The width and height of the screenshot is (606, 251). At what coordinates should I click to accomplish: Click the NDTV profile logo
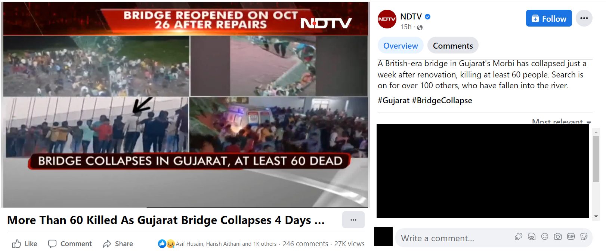point(387,19)
